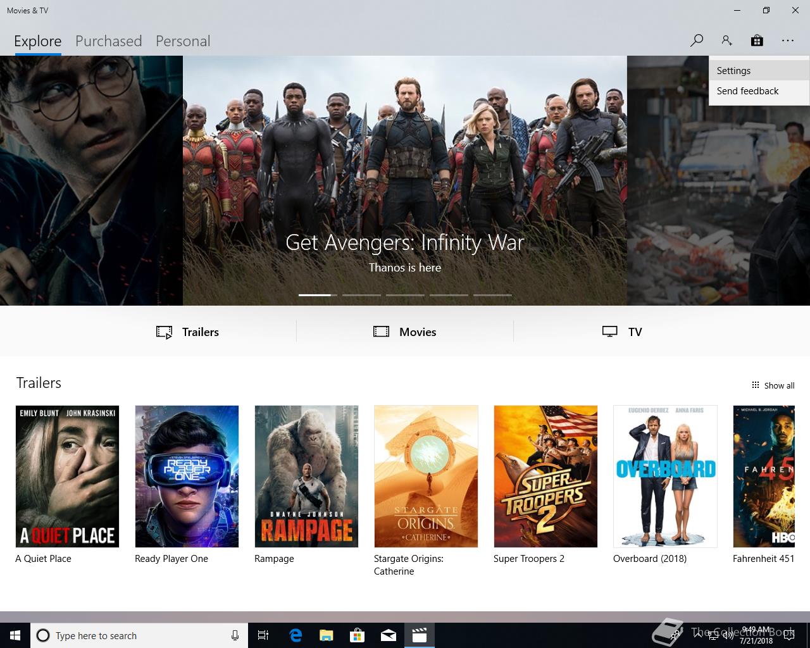The width and height of the screenshot is (810, 648).
Task: Click the A Quiet Place title text
Action: coord(43,559)
